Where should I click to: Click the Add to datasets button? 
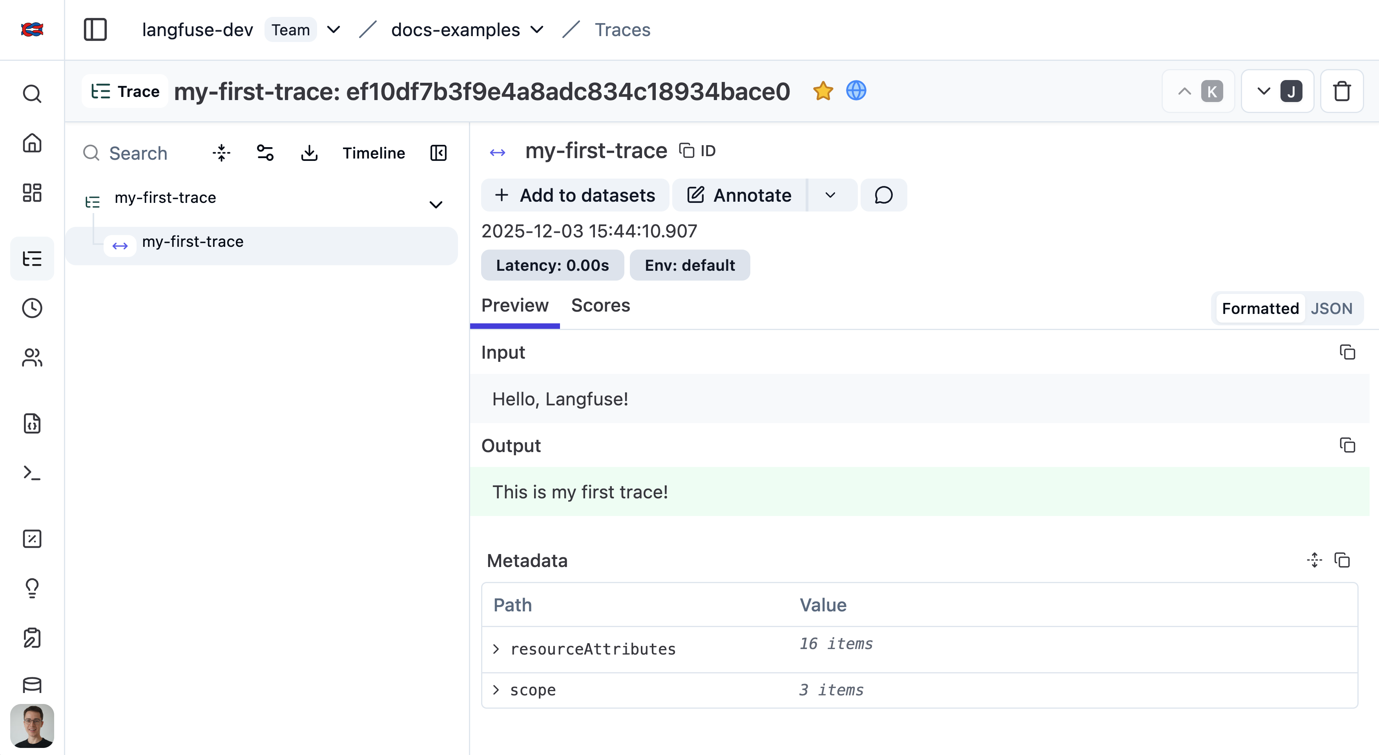[575, 195]
